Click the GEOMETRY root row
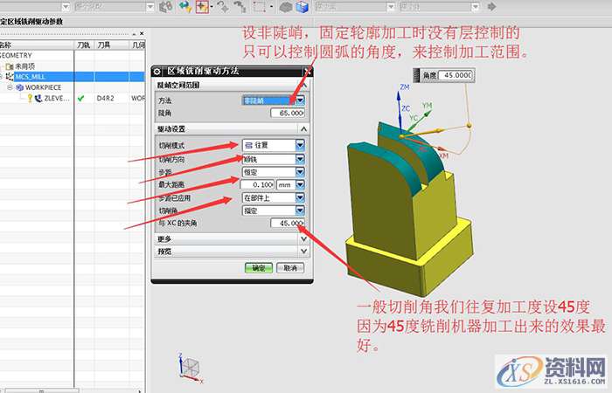Viewport: 612px width, 393px height. click(x=16, y=56)
